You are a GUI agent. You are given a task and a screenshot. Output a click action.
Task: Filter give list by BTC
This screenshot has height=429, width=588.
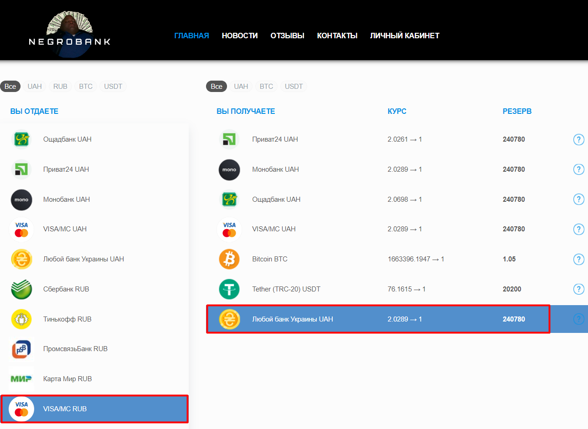86,87
